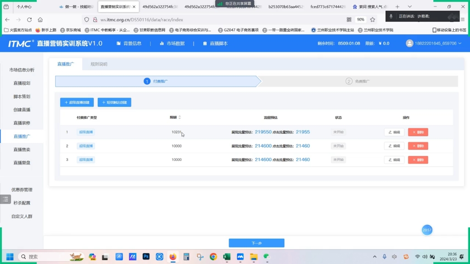The width and height of the screenshot is (470, 264).
Task: Open 直播规划 in the sidebar
Action: pos(22,83)
